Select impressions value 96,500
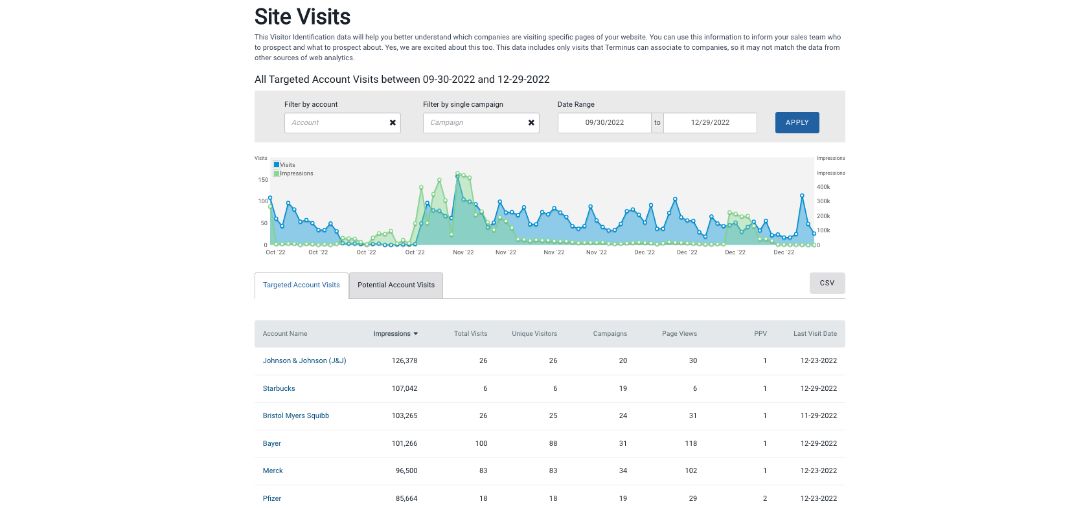This screenshot has width=1085, height=508. coord(406,471)
